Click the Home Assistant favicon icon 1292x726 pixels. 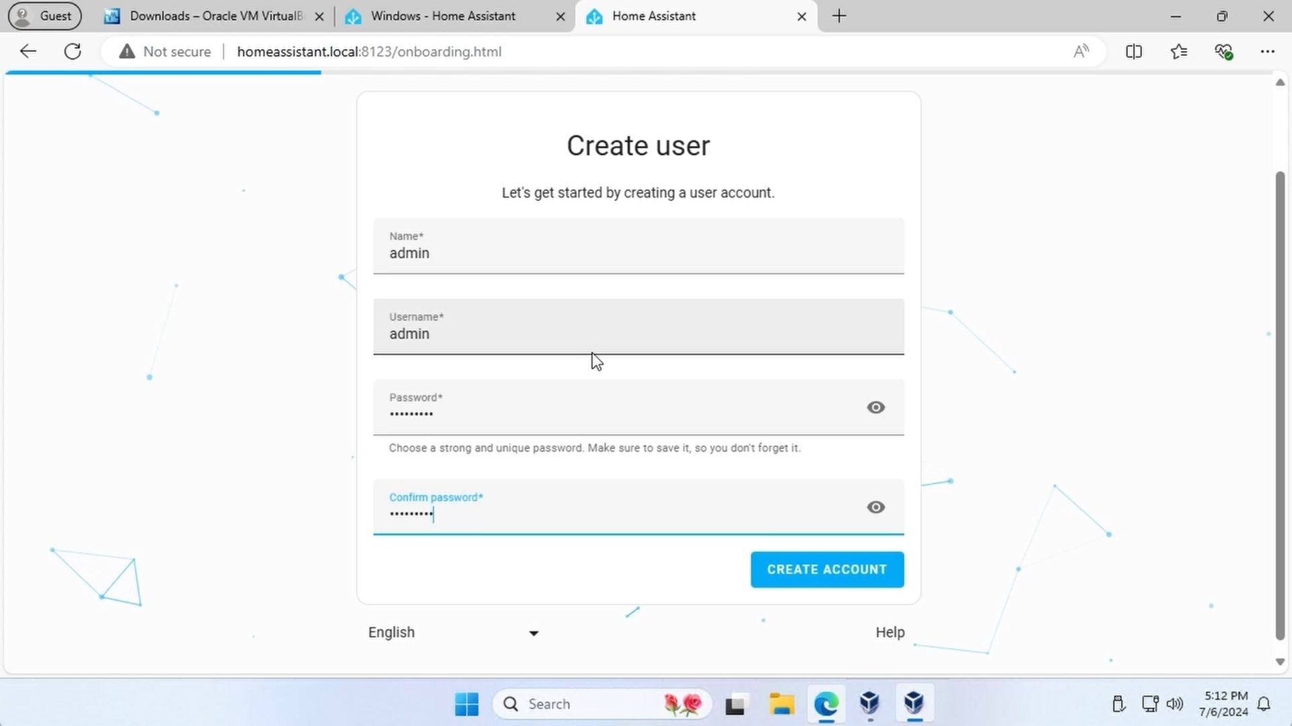coord(594,16)
